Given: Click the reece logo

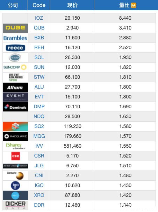Looking at the screenshot, I should point(15,48).
